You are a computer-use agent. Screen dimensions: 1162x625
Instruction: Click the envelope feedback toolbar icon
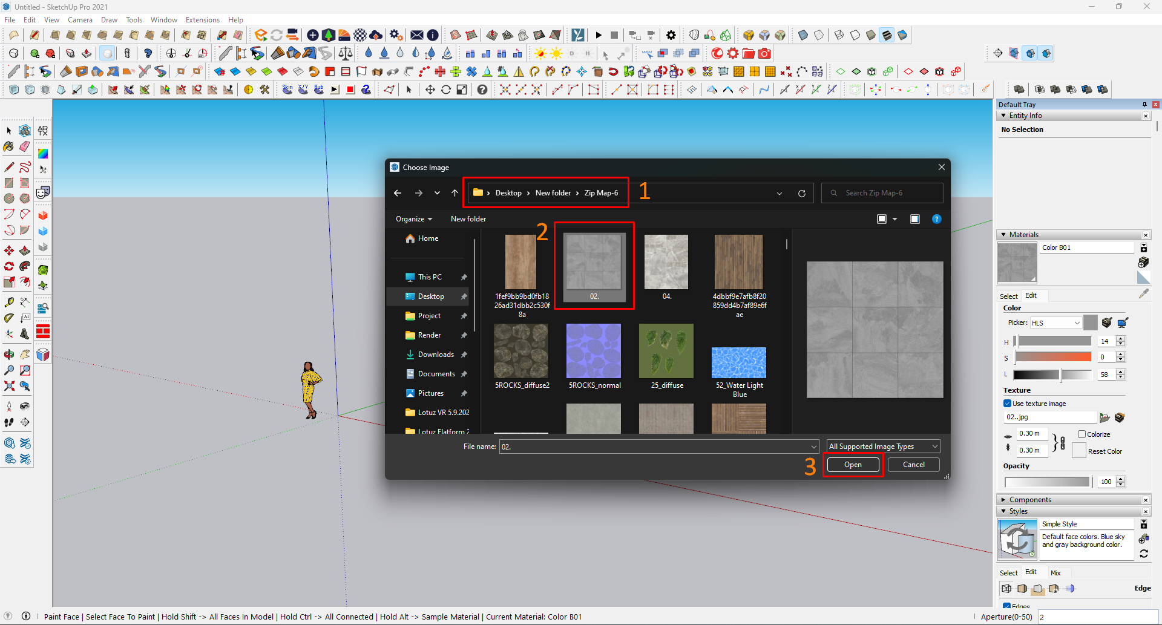coord(417,35)
